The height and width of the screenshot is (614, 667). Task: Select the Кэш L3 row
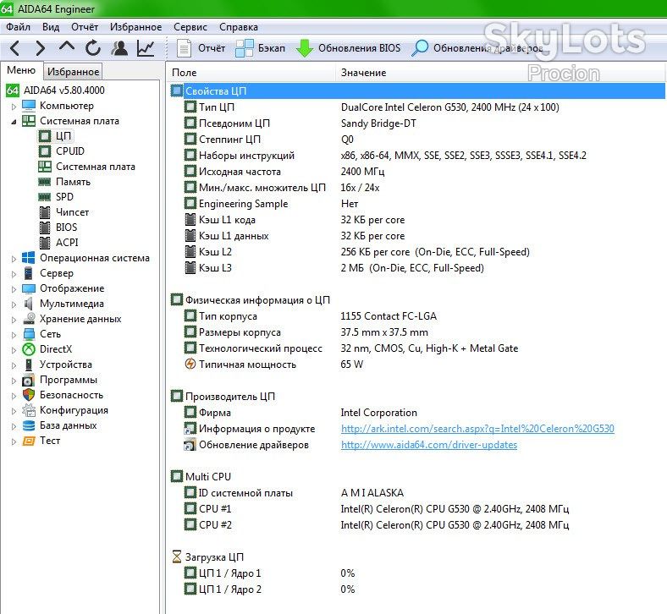coord(416,268)
